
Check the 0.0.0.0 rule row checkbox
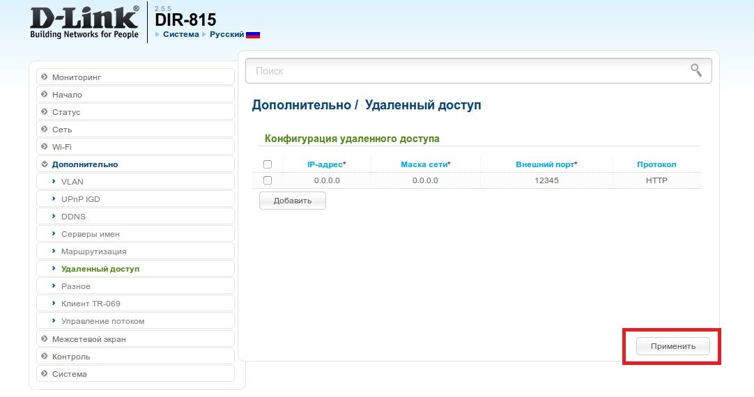point(268,180)
